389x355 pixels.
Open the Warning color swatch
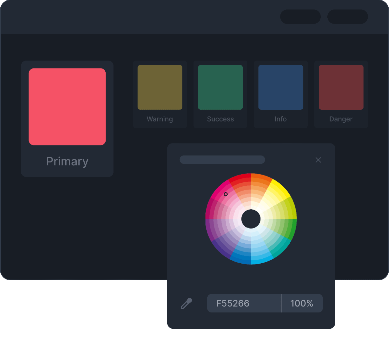click(x=160, y=87)
